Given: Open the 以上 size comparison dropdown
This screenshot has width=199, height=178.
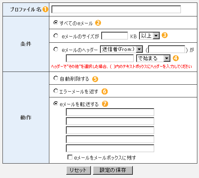Looking at the screenshot, I should point(149,36).
